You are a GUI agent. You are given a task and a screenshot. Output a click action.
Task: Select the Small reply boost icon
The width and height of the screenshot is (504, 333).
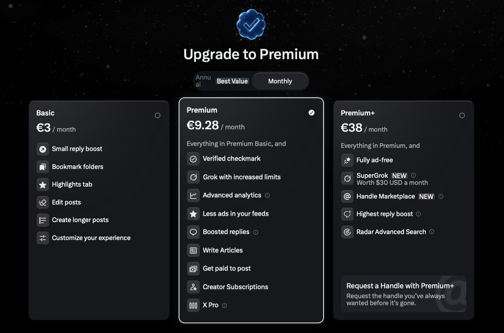pyautogui.click(x=43, y=149)
